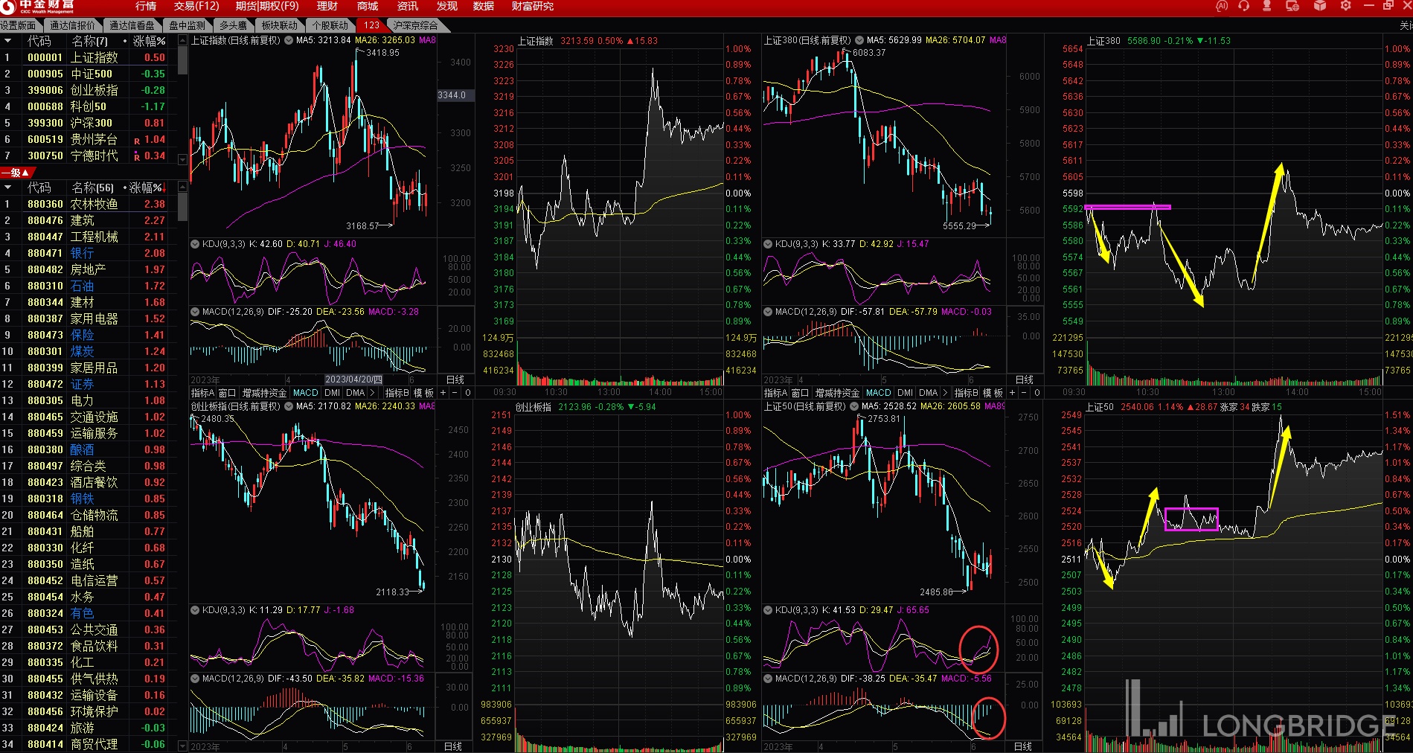Viewport: 1413px width, 753px height.
Task: Expand the KDJ indicator dropdown in 创业板指 chart
Action: click(x=195, y=610)
